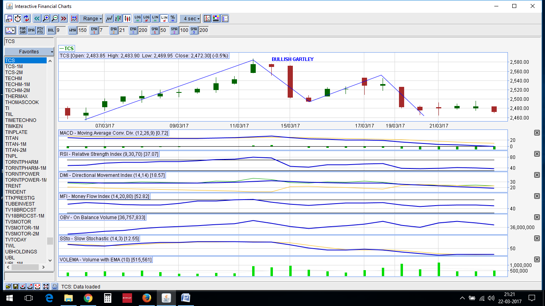
Task: Click the open folder icon in bottom toolbar
Action: tap(8, 286)
